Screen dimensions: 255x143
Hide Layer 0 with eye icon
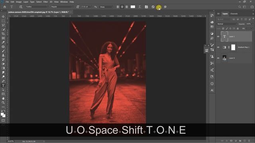click(x=218, y=58)
